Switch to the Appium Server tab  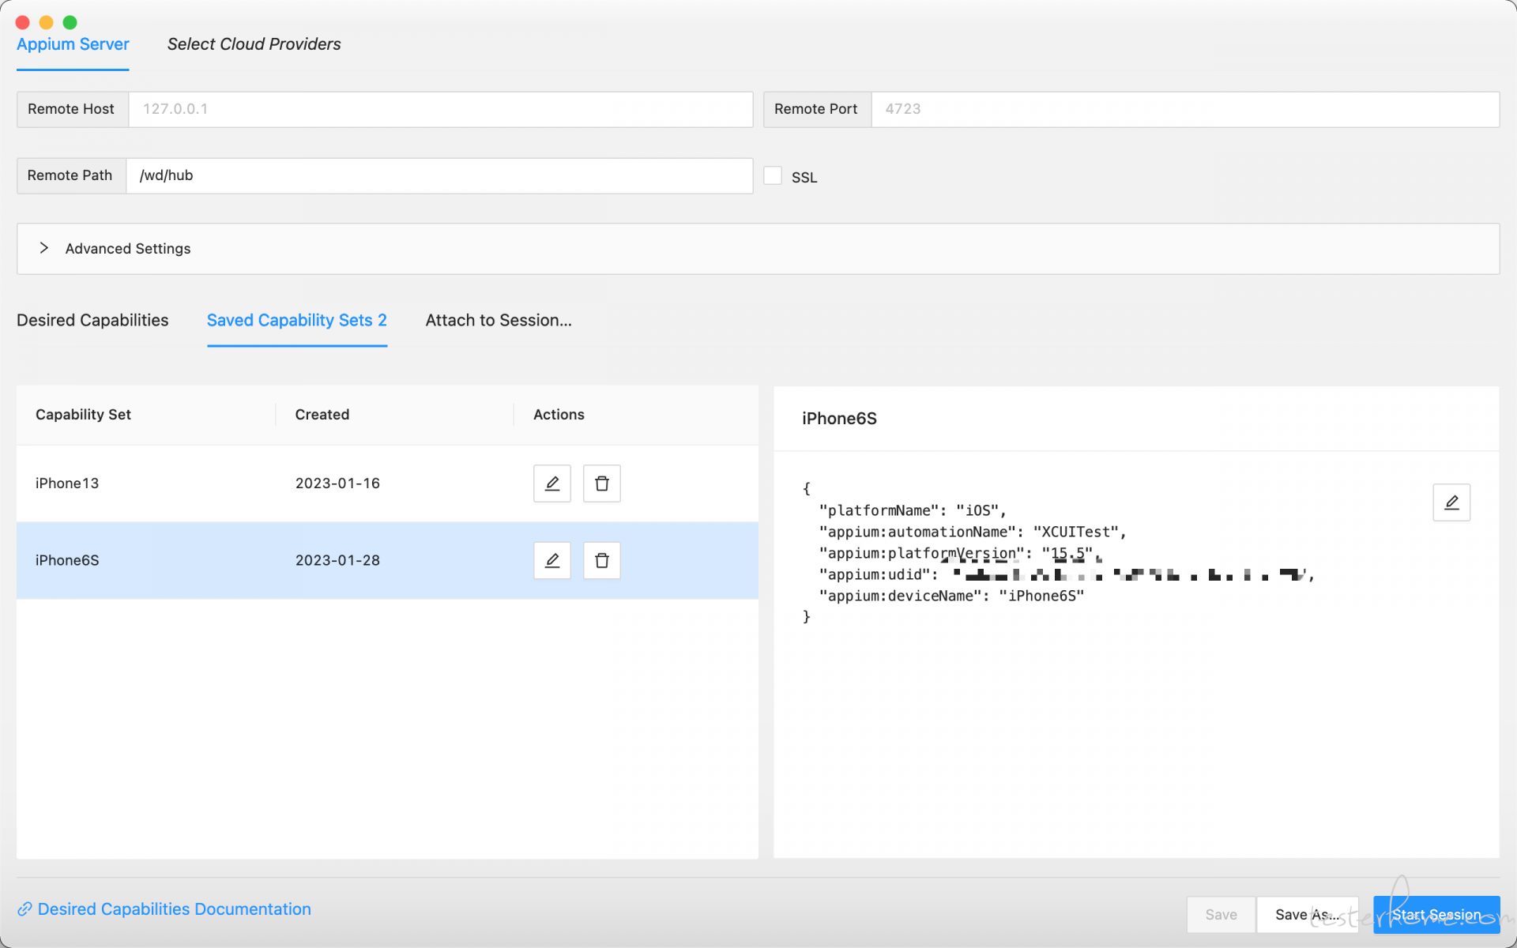pos(73,44)
